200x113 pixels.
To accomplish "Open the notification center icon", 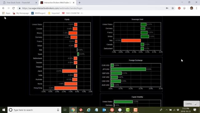I will pos(195,110).
